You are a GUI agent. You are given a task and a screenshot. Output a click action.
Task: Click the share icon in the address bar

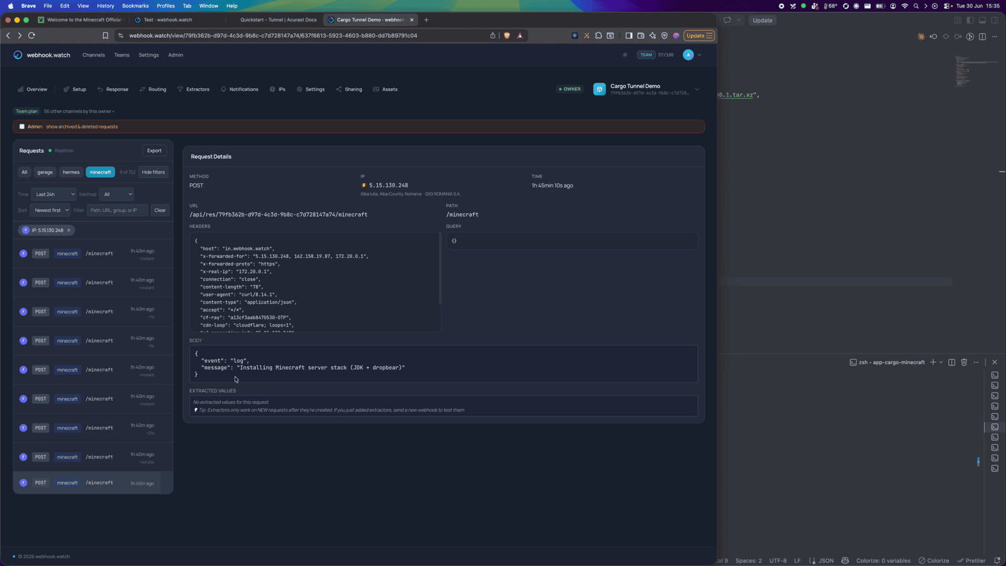[x=493, y=36]
